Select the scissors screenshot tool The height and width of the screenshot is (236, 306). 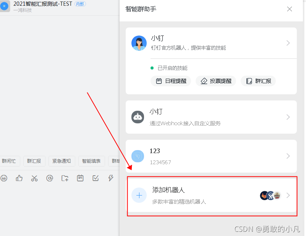coord(34,178)
